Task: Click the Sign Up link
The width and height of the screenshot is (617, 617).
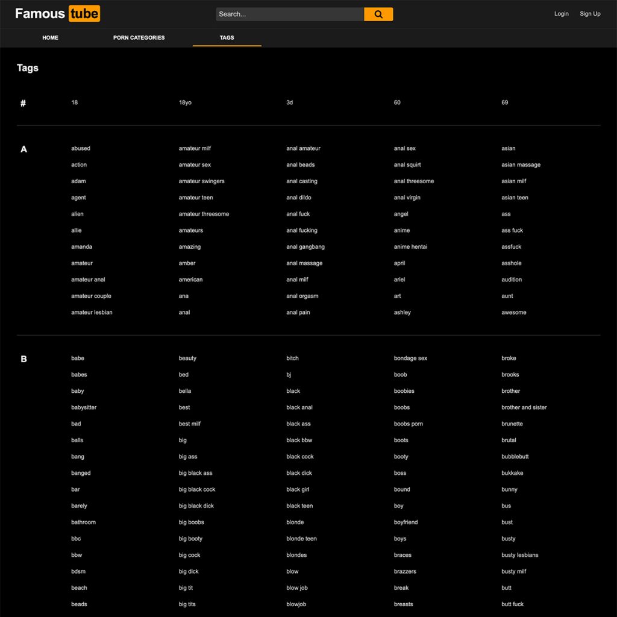Action: click(590, 14)
